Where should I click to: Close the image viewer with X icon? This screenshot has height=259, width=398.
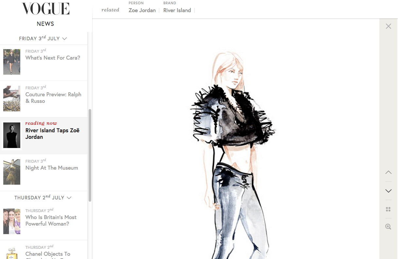pos(388,26)
